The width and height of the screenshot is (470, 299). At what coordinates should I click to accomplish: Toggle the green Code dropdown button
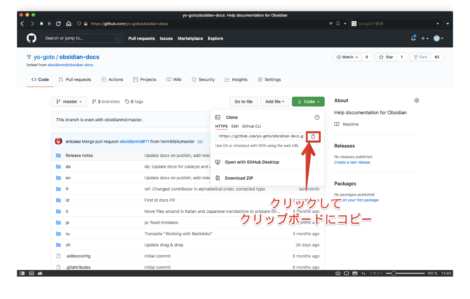point(308,102)
